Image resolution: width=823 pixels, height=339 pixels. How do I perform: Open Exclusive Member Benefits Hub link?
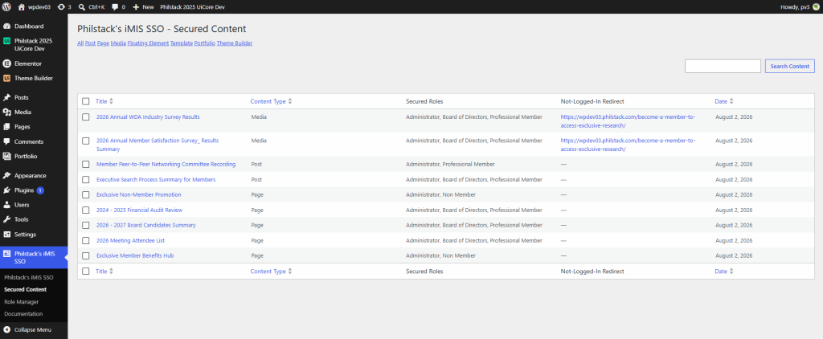tap(135, 255)
